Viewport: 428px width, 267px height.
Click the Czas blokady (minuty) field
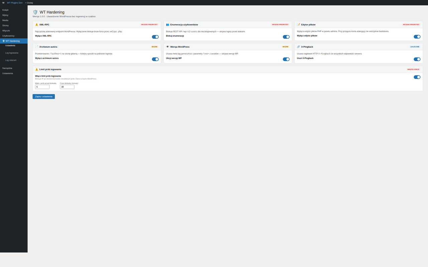point(67,87)
